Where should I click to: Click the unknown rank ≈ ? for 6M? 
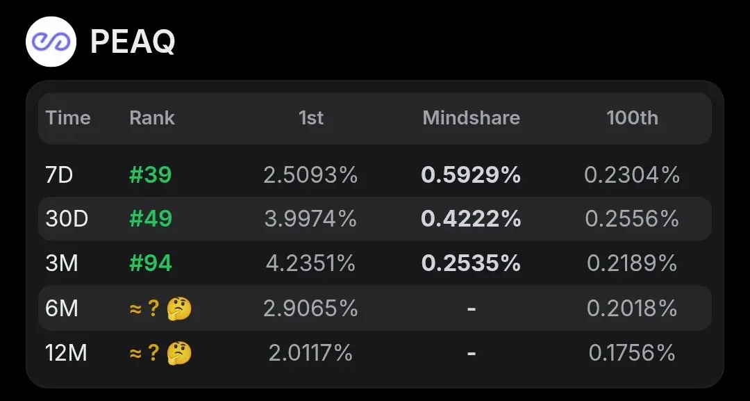[144, 308]
